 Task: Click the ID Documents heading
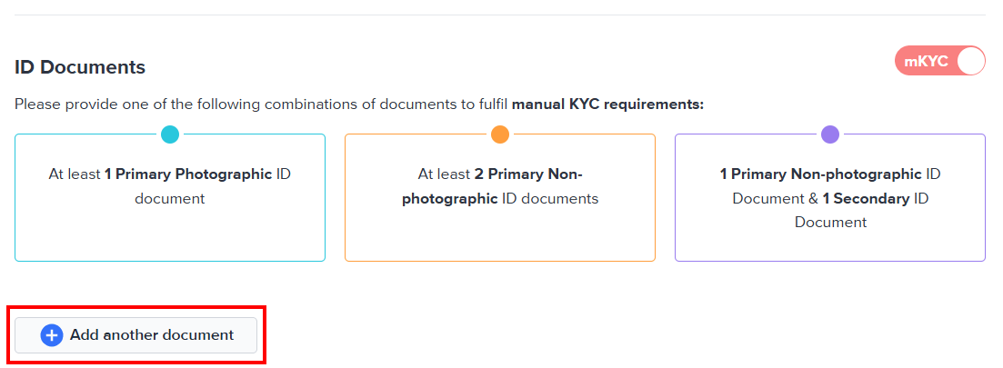click(x=80, y=67)
